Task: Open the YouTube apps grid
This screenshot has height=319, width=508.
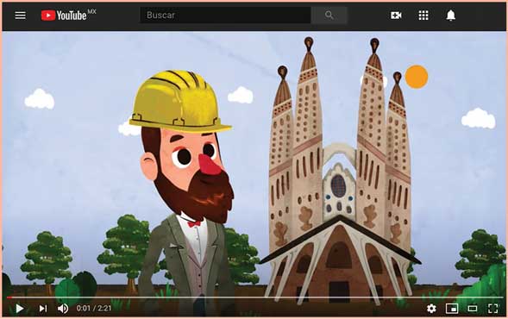Action: pos(423,16)
